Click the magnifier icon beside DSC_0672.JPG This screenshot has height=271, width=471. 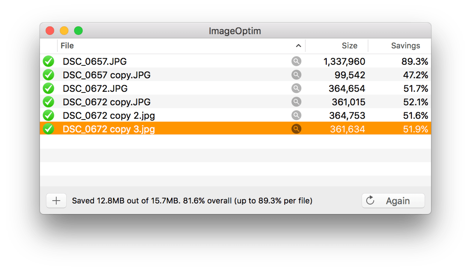point(296,88)
